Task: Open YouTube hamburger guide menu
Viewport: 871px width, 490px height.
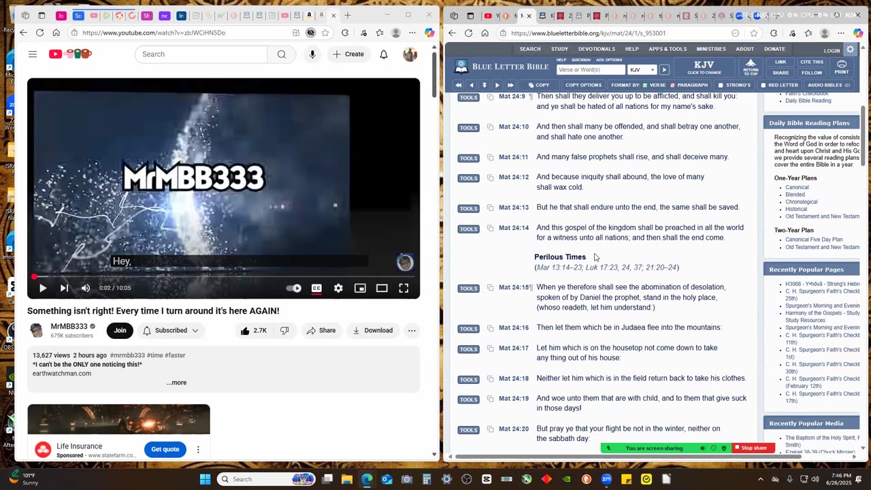Action: coord(33,54)
